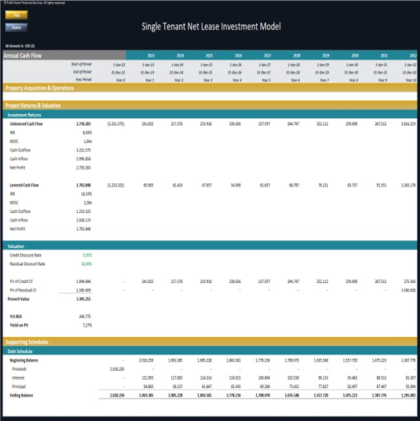
Task: Select the Project Returns & Valuation section band
Action: [x=210, y=105]
